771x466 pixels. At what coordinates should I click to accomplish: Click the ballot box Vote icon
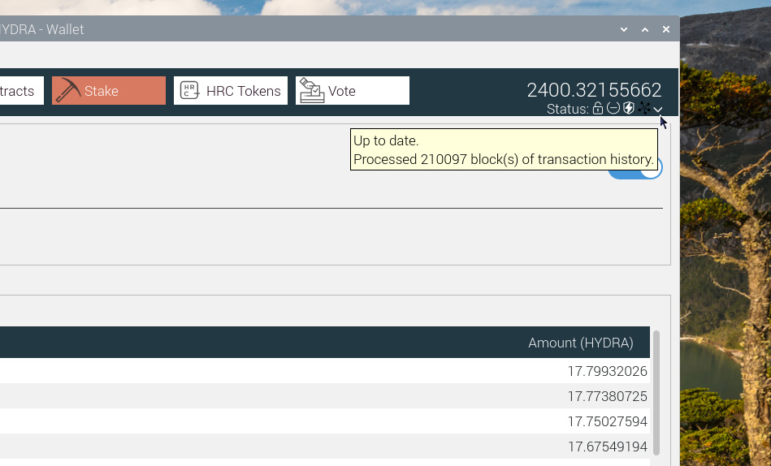[x=311, y=91]
